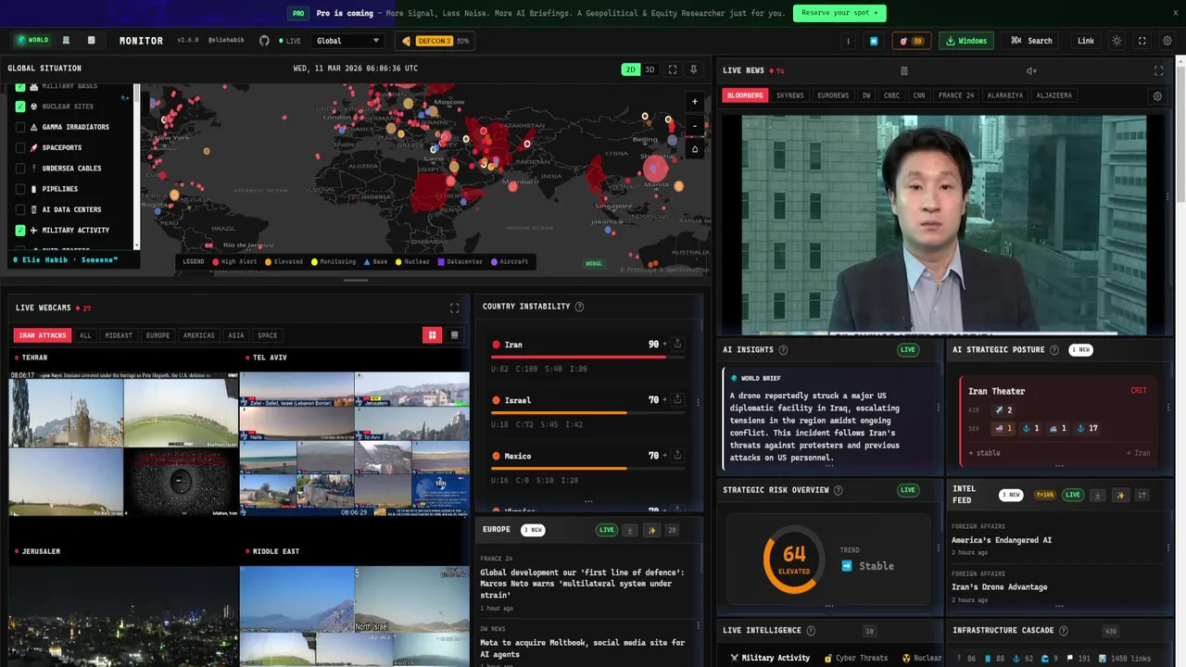Viewport: 1186px width, 667px height.
Task: Open Strategic Risk panel options dots
Action: coord(938,547)
